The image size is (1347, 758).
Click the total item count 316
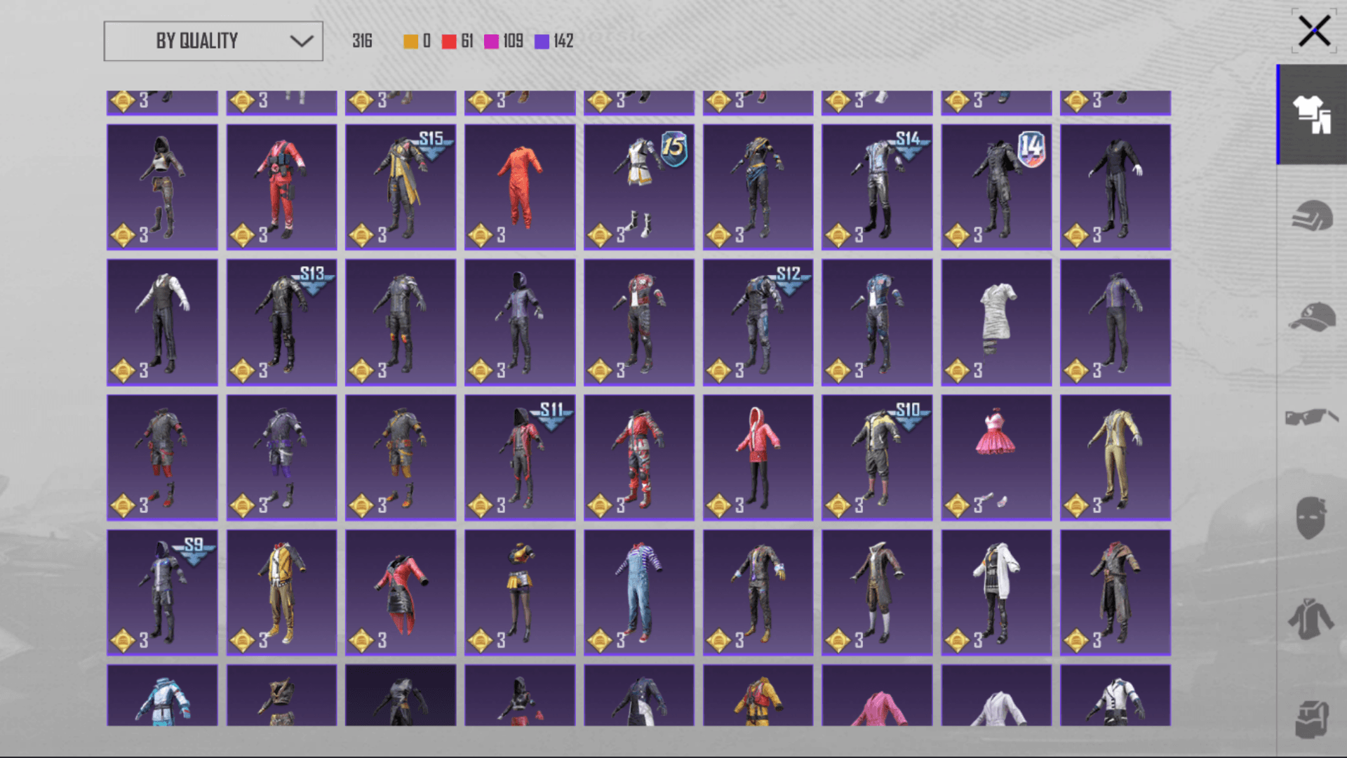pos(362,41)
